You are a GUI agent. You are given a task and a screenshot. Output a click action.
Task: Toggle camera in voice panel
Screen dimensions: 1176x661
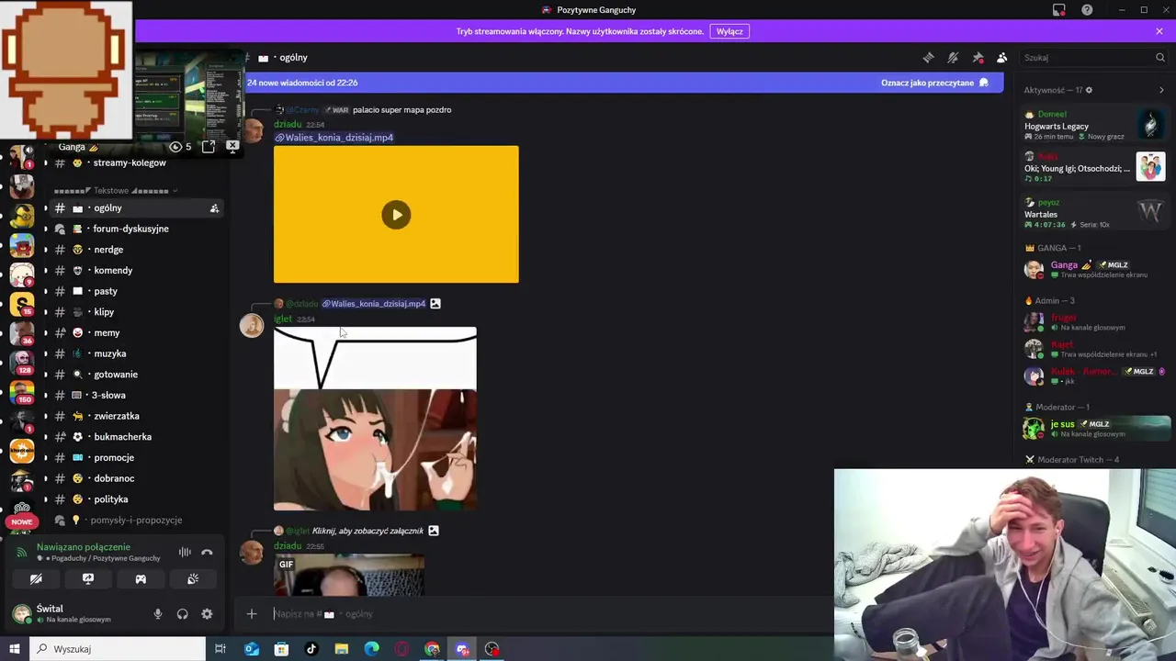(36, 579)
